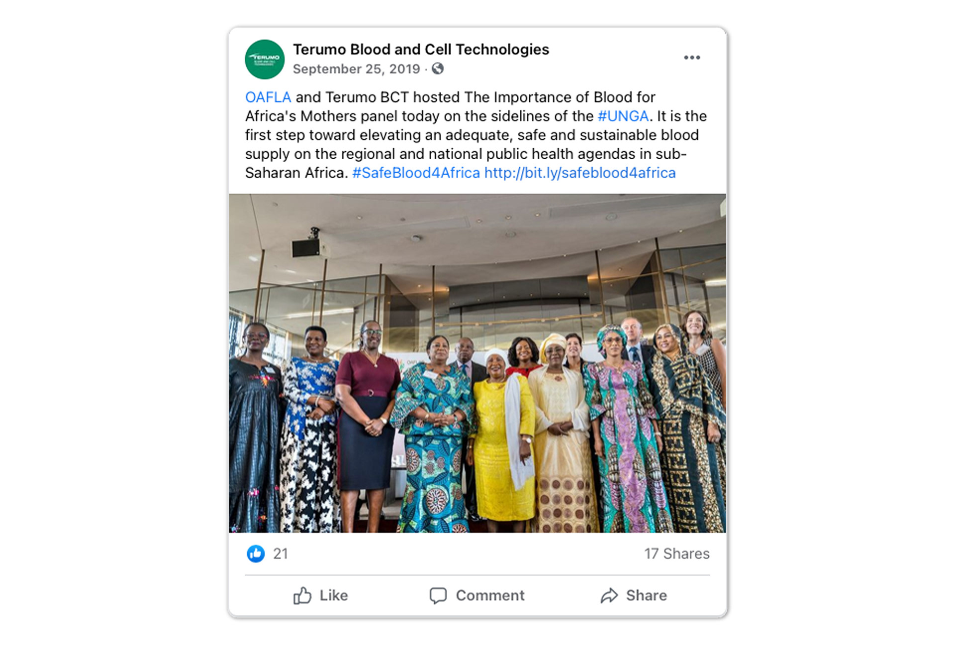Open the group photo of panel attendees
Viewport: 955px width, 645px height.
(x=477, y=363)
